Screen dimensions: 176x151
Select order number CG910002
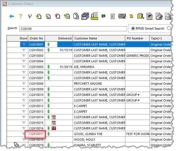(x=36, y=50)
